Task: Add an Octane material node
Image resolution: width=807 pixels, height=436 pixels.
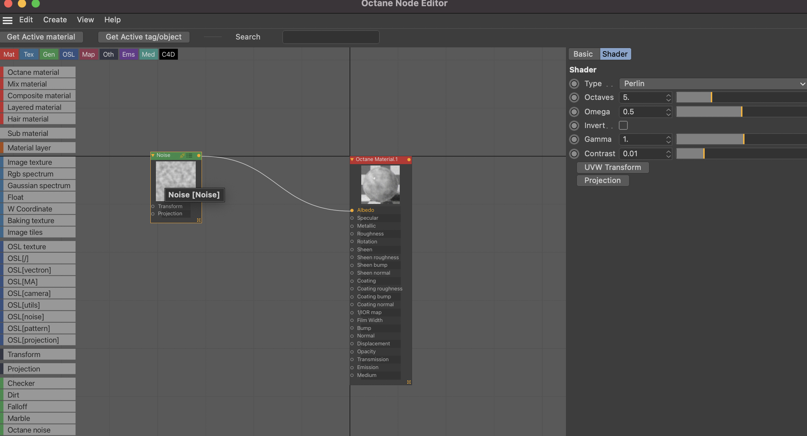Action: [38, 72]
